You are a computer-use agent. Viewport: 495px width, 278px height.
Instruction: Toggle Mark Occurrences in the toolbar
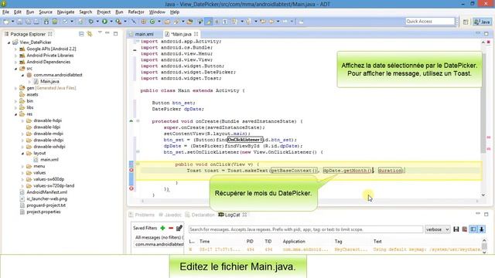click(x=209, y=22)
